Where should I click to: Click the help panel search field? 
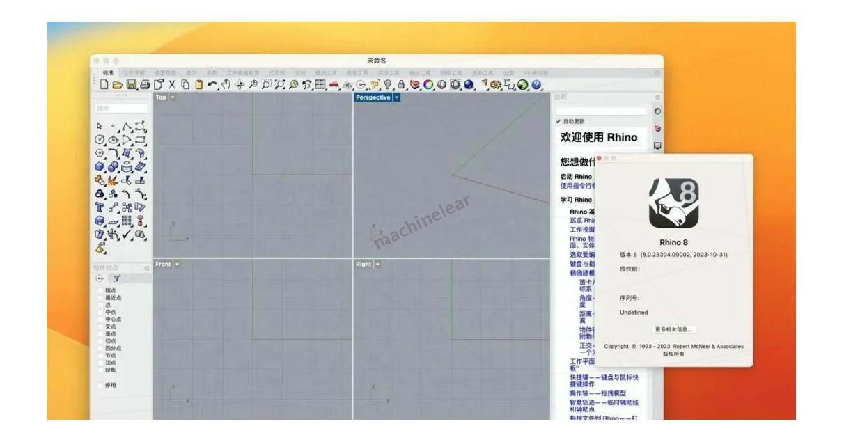pos(601,111)
